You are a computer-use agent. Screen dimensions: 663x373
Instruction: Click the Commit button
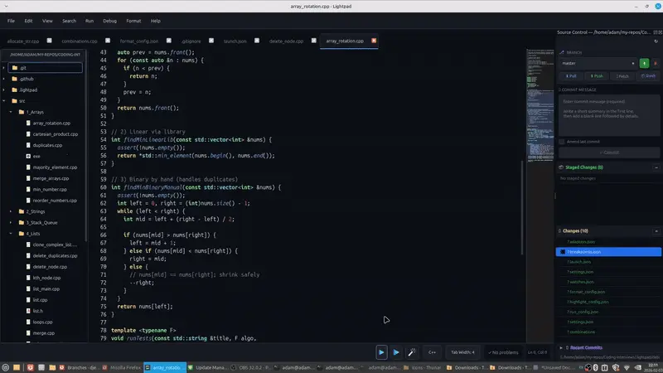coord(609,153)
